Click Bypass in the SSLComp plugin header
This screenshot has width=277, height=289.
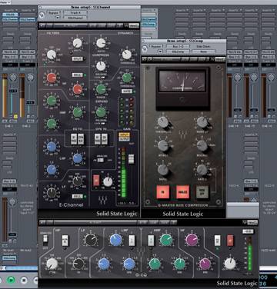tap(156, 46)
